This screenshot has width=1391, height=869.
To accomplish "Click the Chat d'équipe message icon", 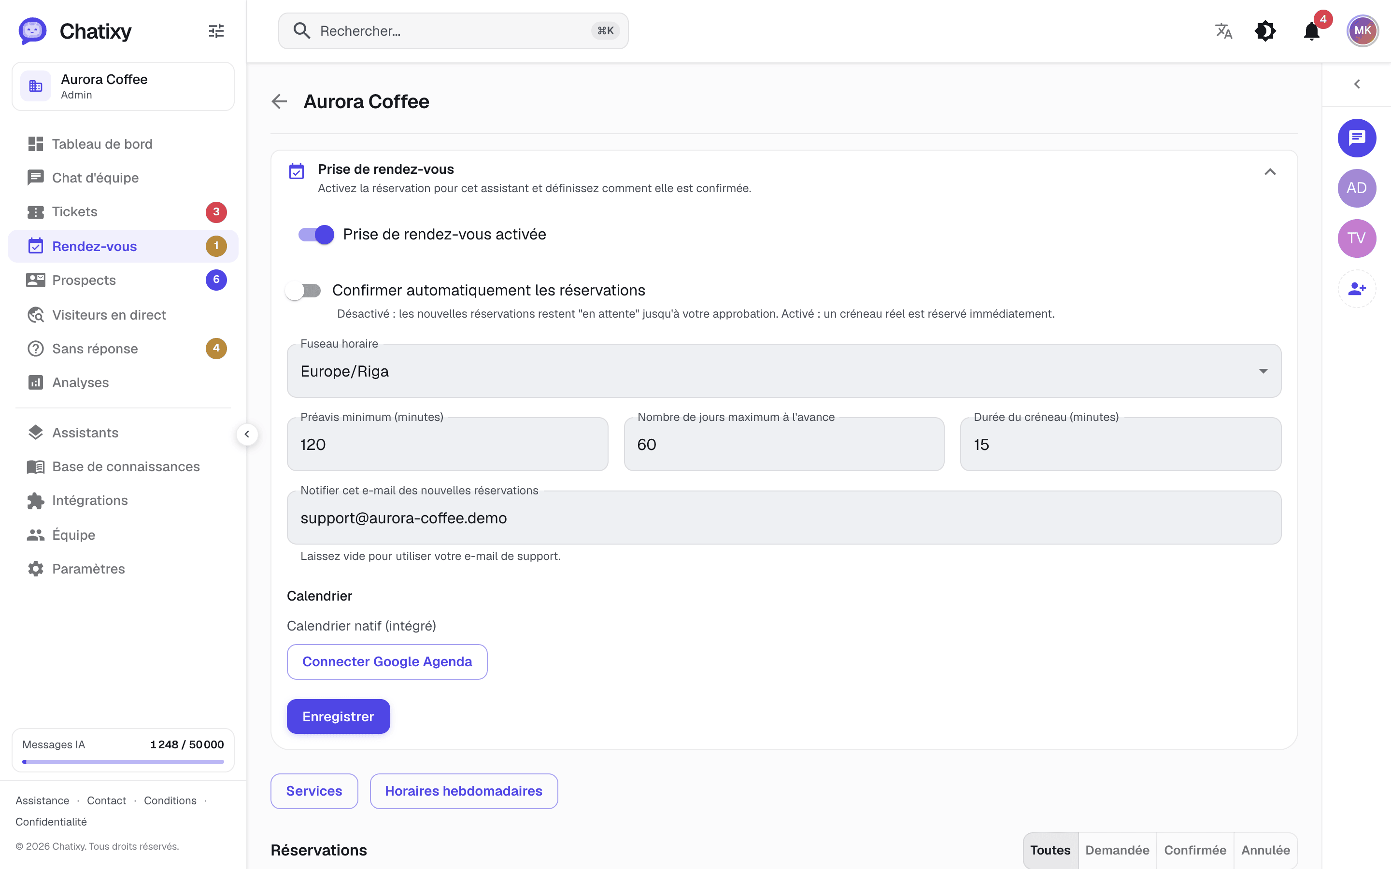I will pos(36,178).
